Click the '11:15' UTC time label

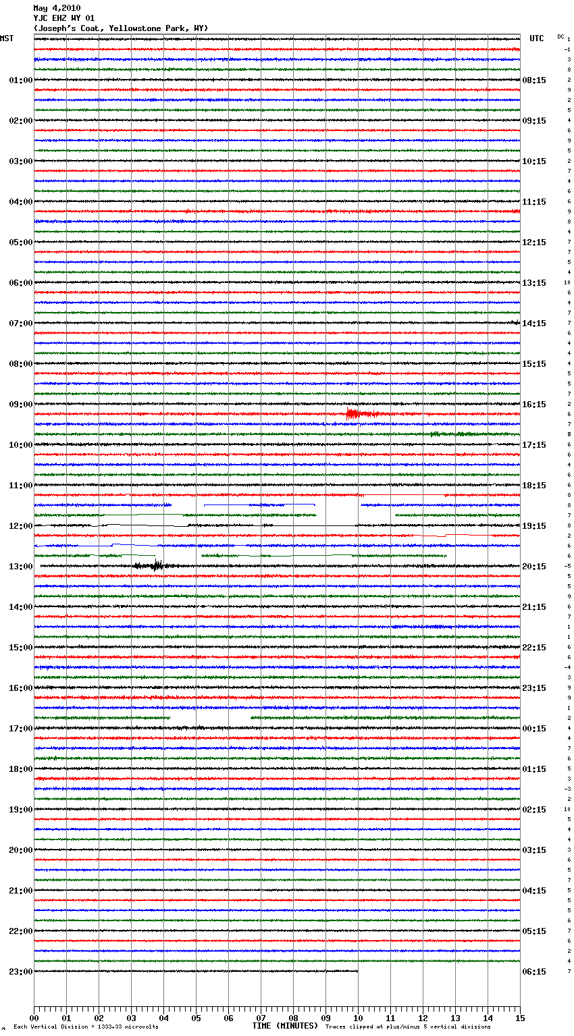(x=534, y=202)
